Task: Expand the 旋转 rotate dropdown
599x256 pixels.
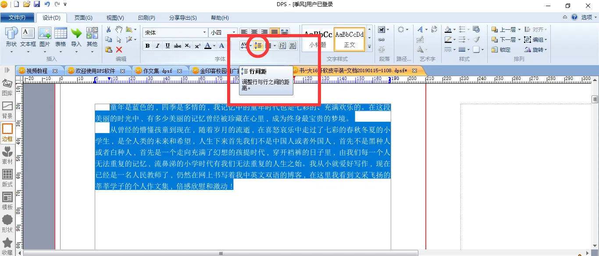Action: 546,49
